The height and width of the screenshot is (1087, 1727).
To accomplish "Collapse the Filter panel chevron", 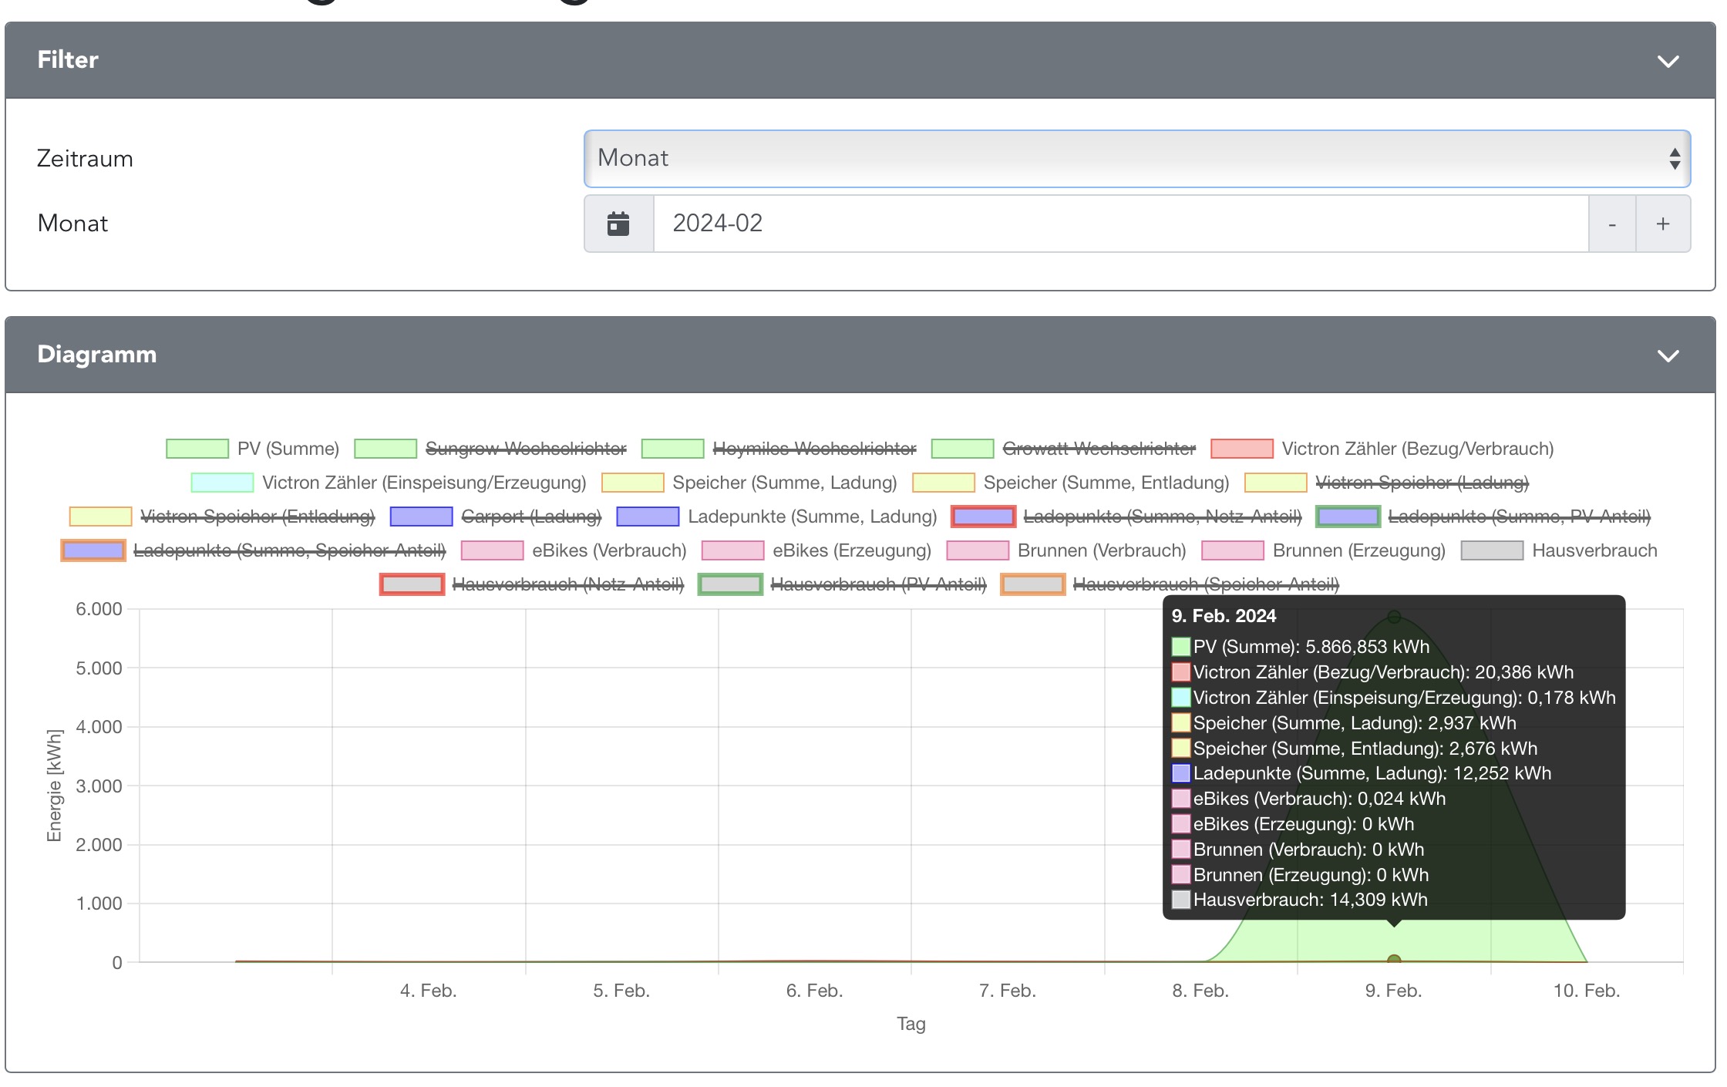I will pyautogui.click(x=1668, y=61).
